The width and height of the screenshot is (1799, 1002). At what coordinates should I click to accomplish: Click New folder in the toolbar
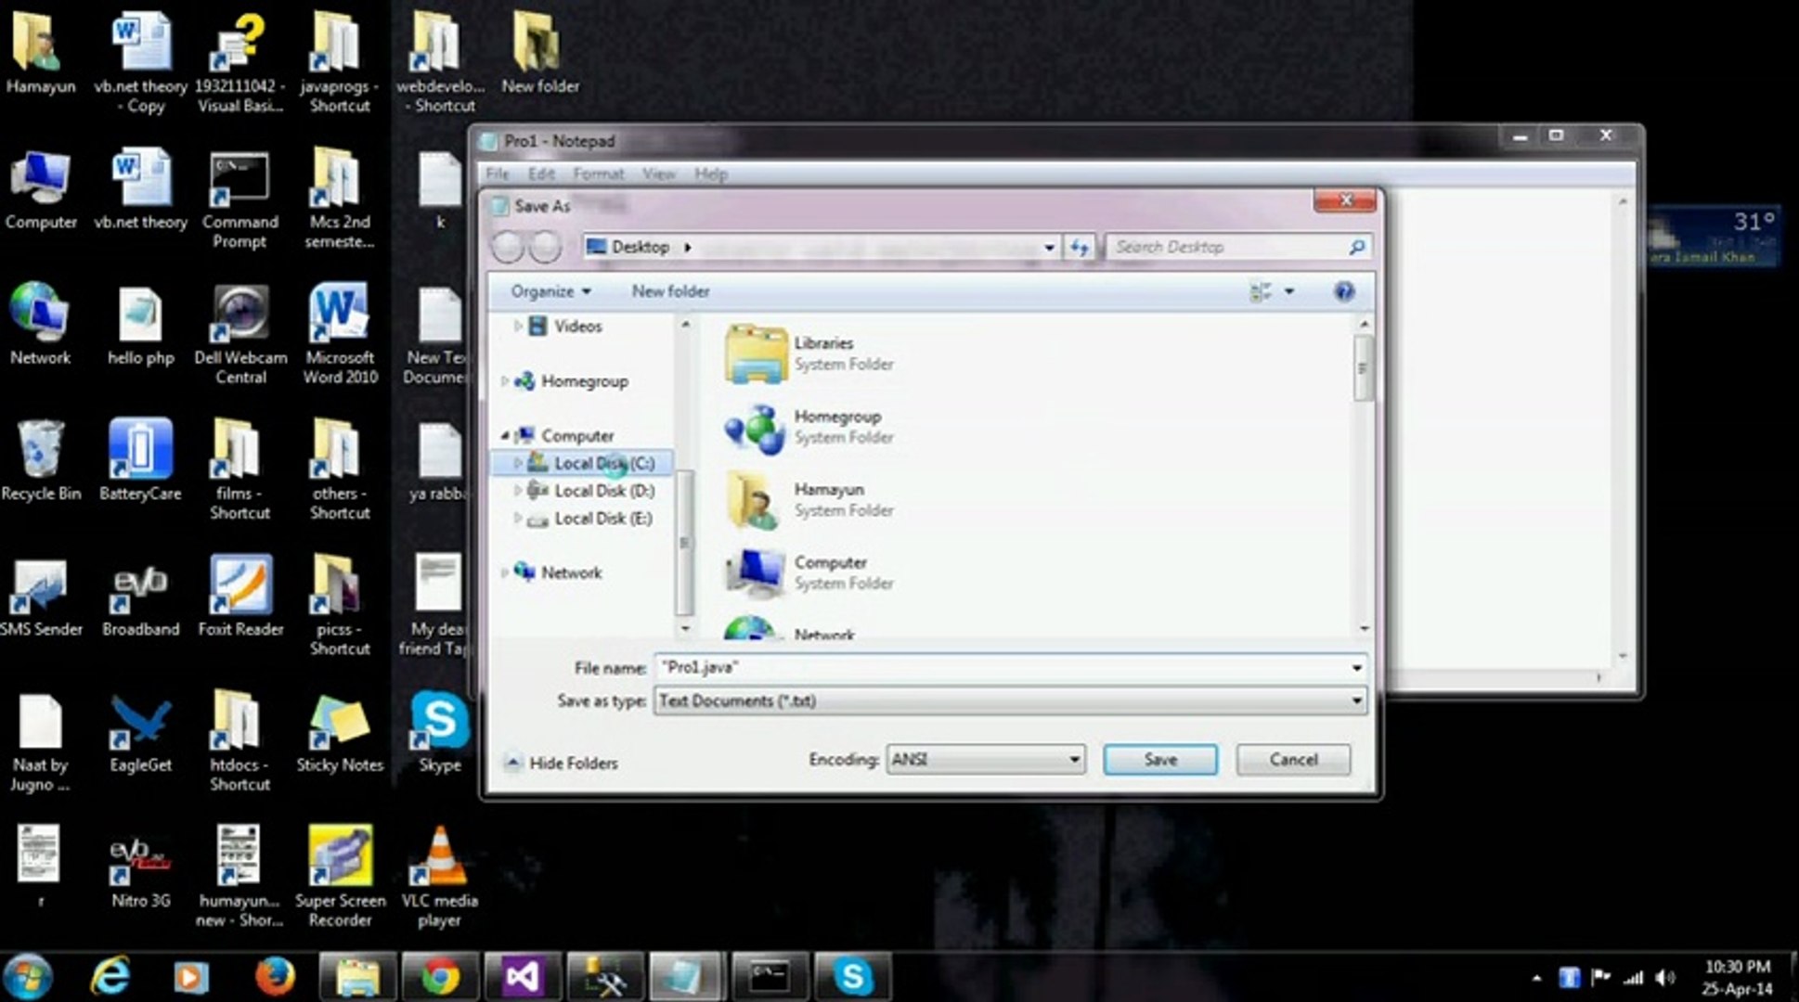670,291
